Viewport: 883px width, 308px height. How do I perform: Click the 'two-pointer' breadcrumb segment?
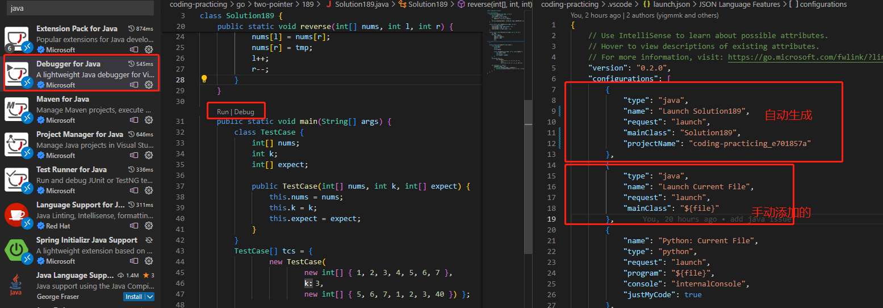click(273, 4)
